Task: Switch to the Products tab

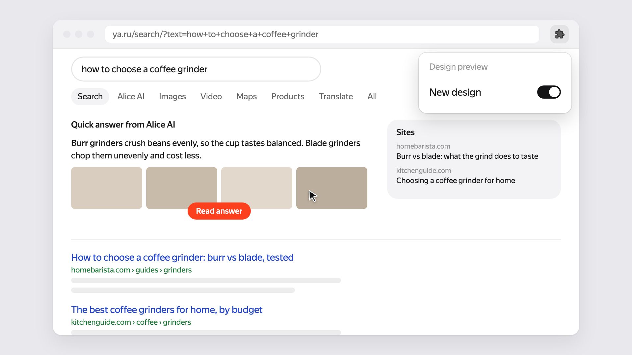Action: point(288,96)
